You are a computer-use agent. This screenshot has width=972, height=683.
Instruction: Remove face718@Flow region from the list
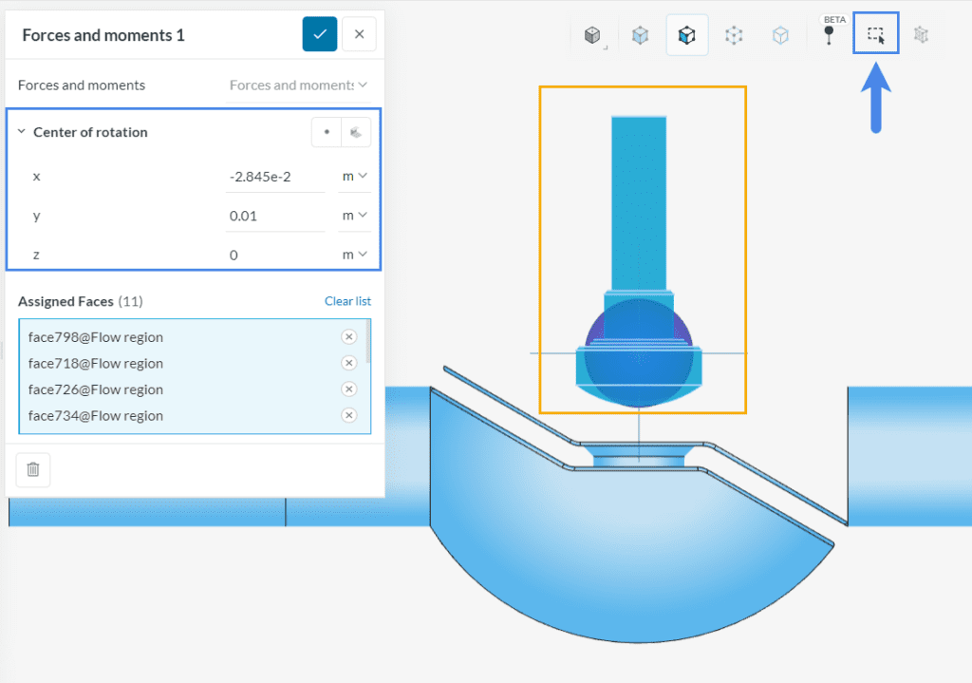[x=349, y=363]
